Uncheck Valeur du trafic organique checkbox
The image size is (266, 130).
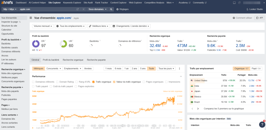click(x=114, y=82)
